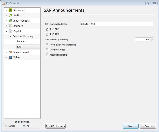159x132 pixels.
Task: Increase SAP timeout with up arrow
Action: coord(152,39)
